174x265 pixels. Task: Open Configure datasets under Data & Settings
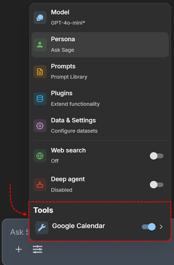[100, 126]
